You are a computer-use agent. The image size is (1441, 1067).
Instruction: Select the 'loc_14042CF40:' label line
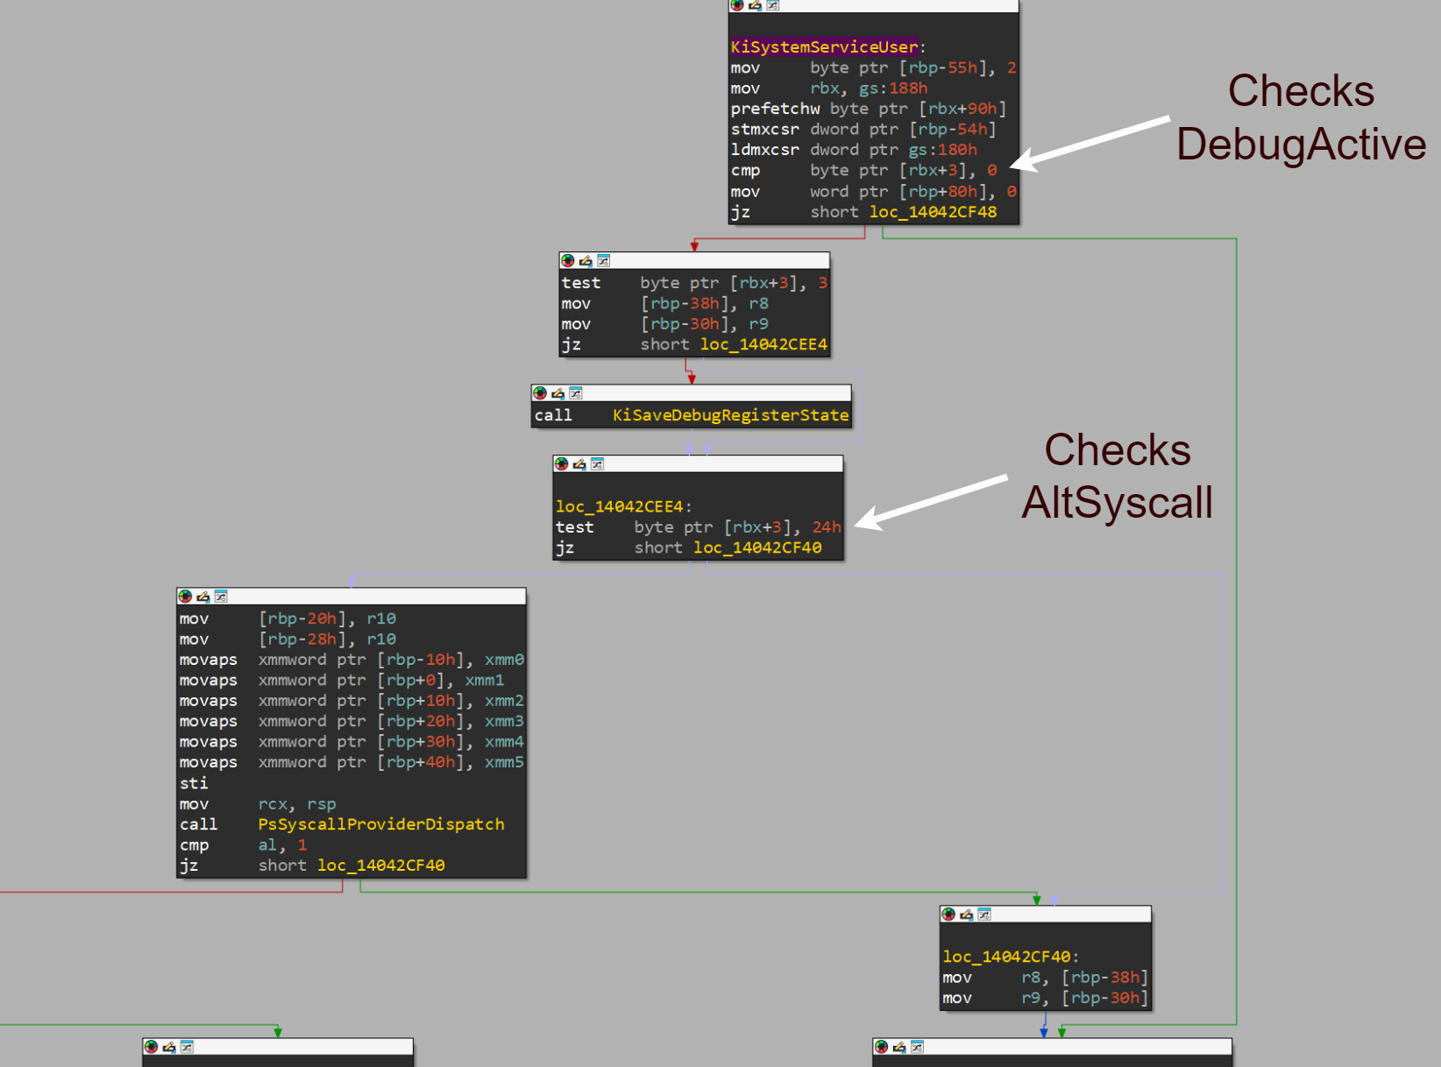point(1011,957)
